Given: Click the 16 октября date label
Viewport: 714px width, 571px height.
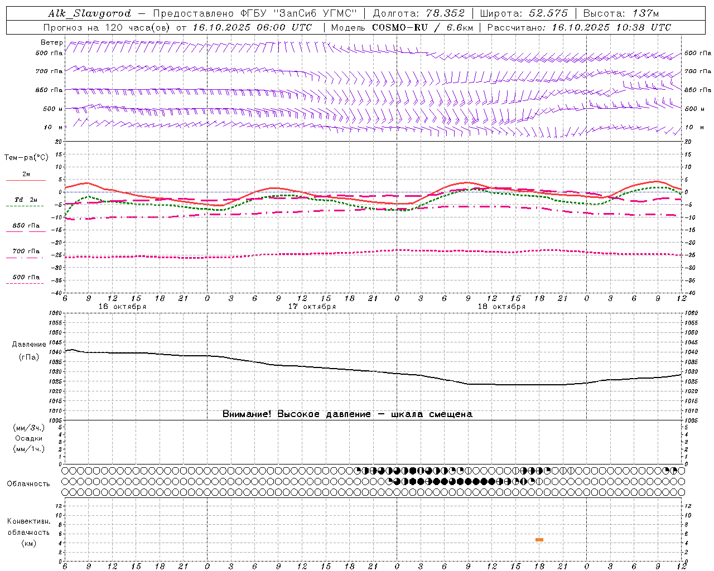Looking at the screenshot, I should coord(122,307).
